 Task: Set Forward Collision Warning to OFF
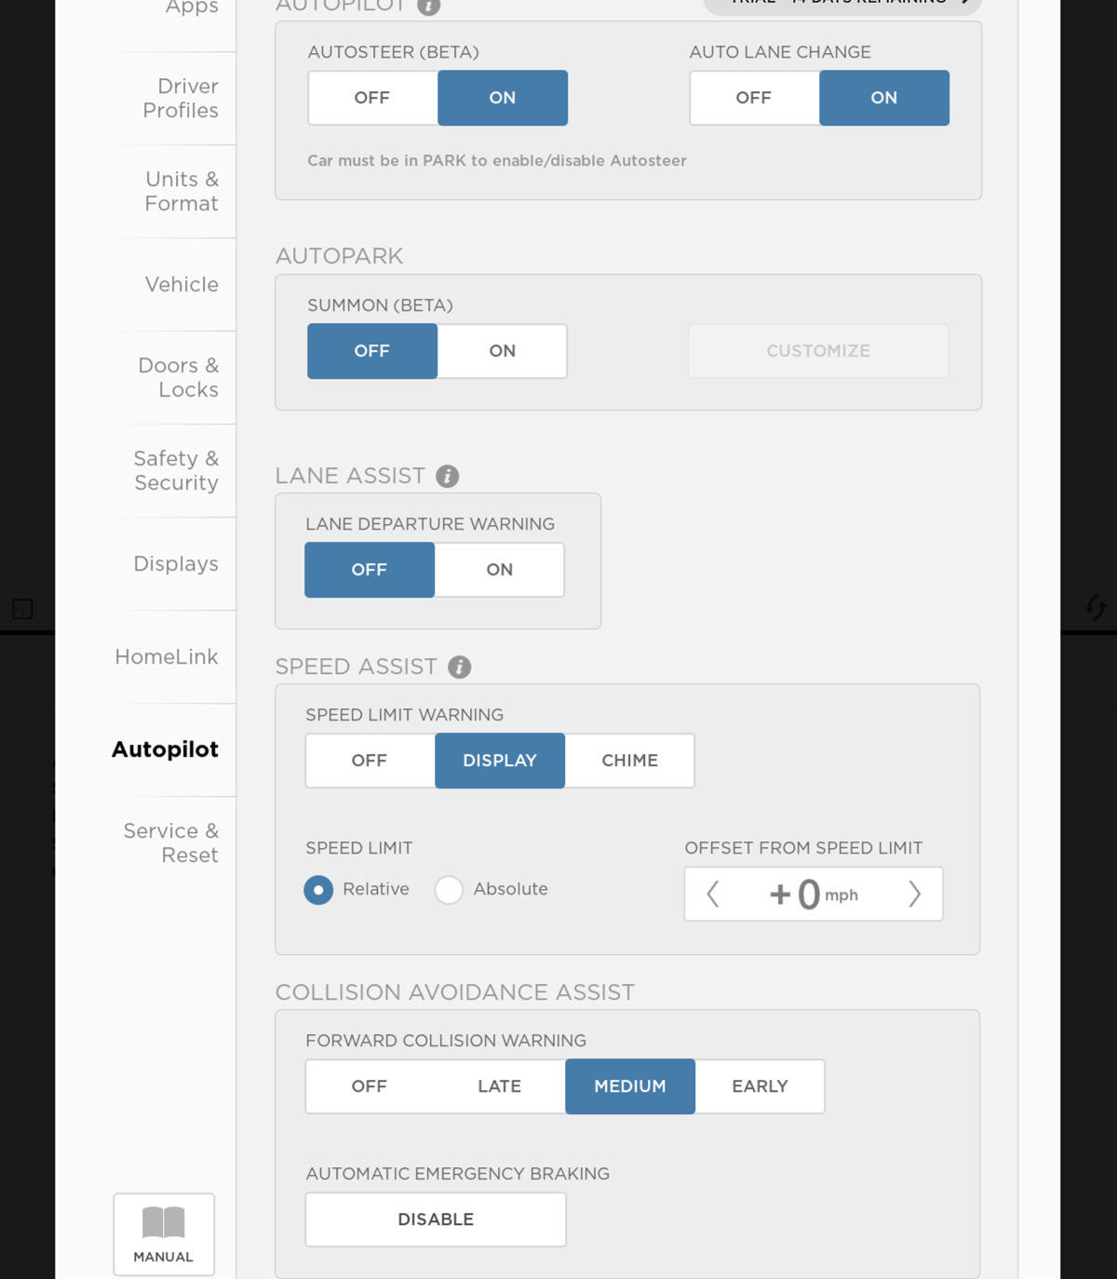[x=370, y=1086]
